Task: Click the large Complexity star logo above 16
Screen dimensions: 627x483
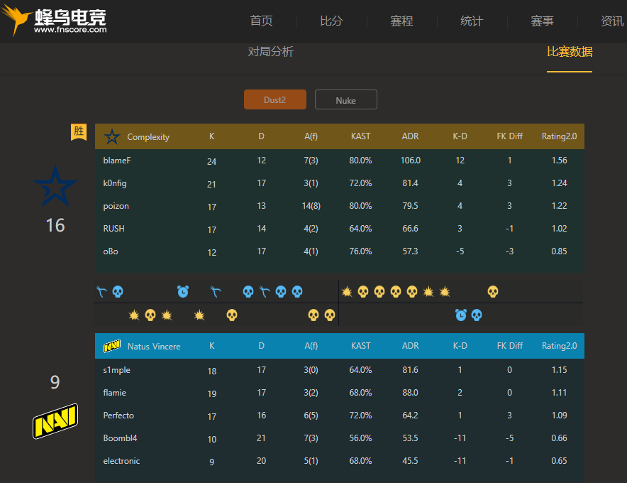Action: point(55,186)
